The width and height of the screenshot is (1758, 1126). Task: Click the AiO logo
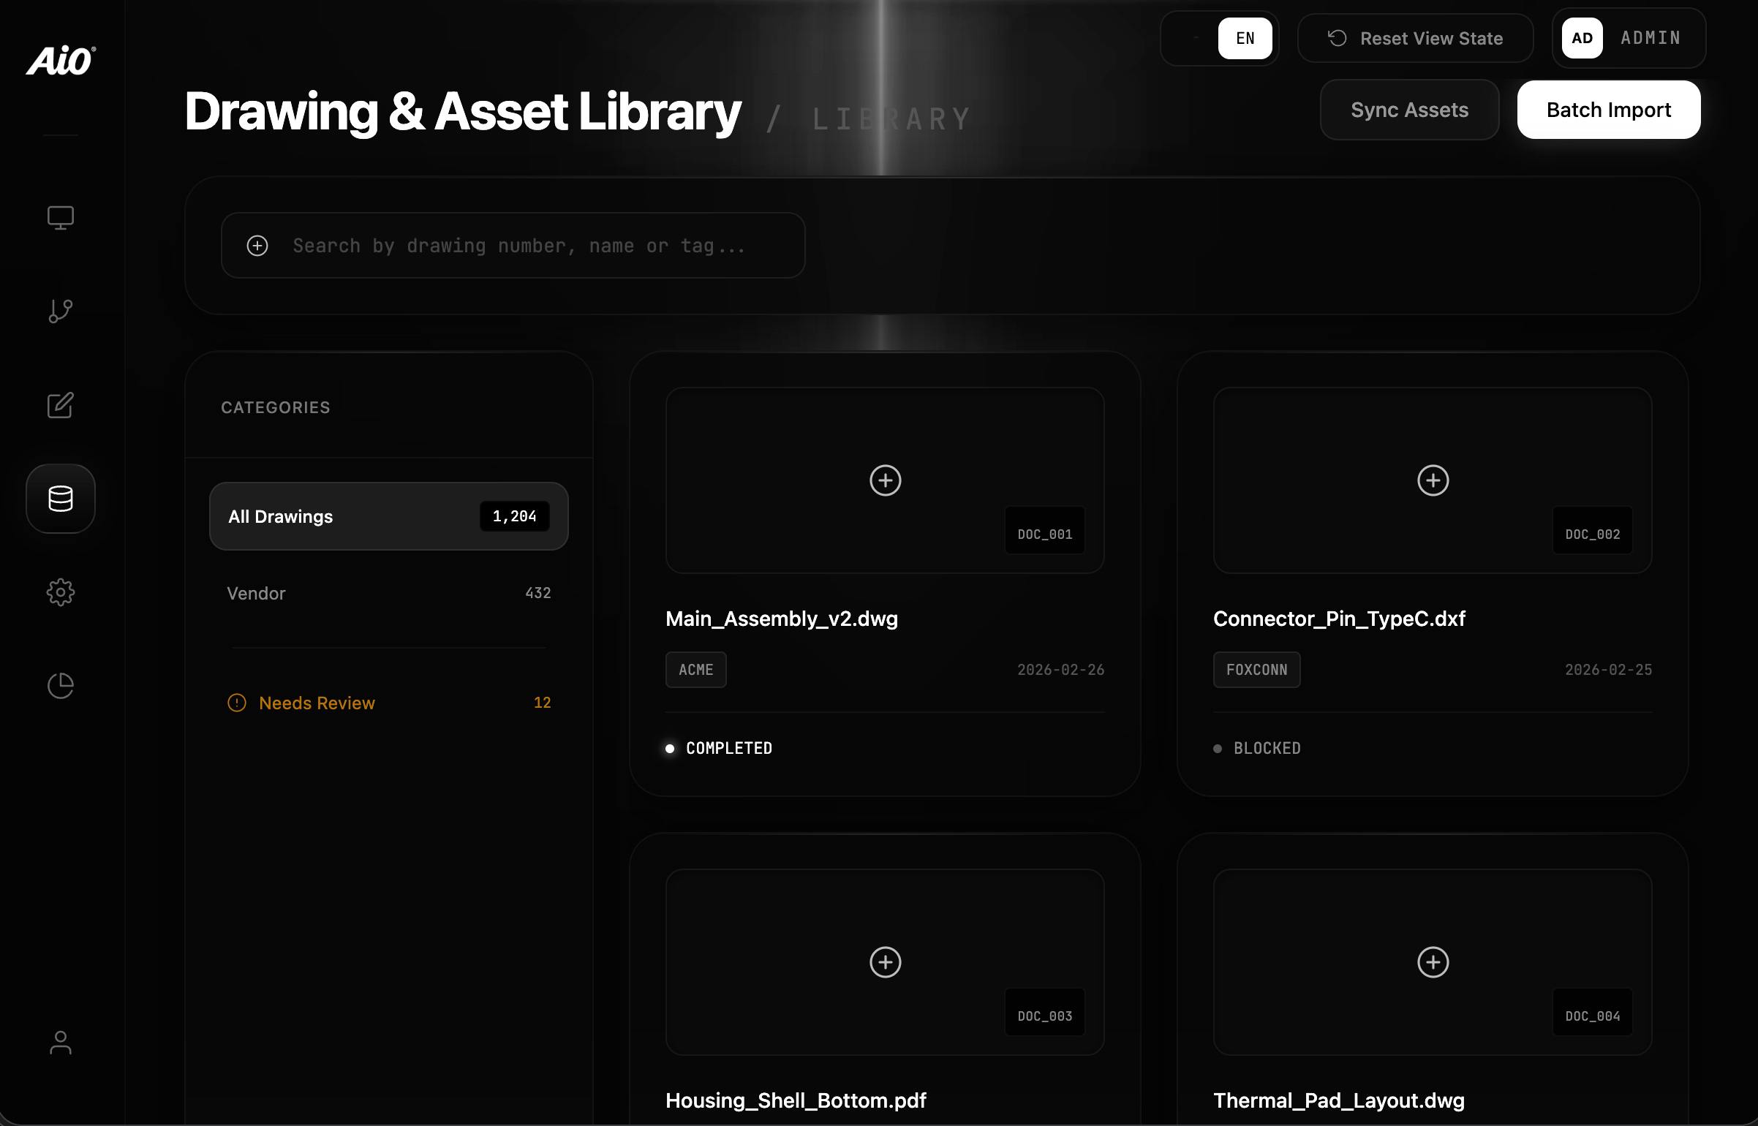coord(61,61)
